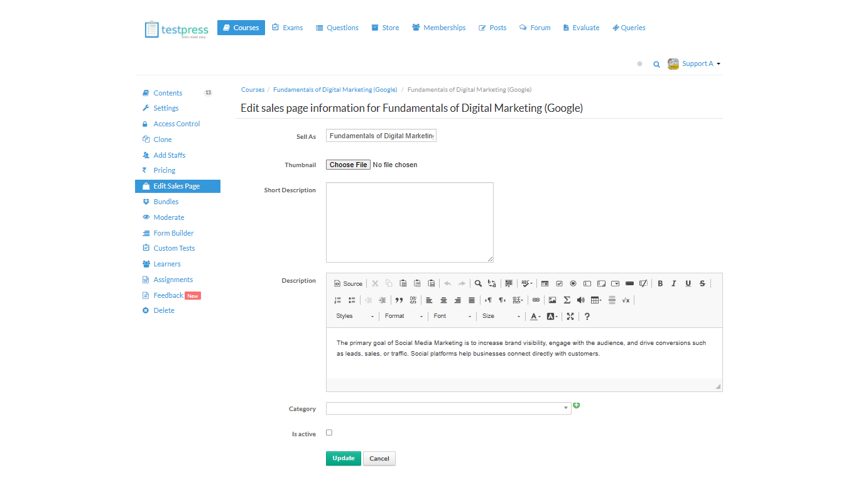This screenshot has height=502, width=858.
Task: Open the Styles dropdown
Action: [x=355, y=317]
